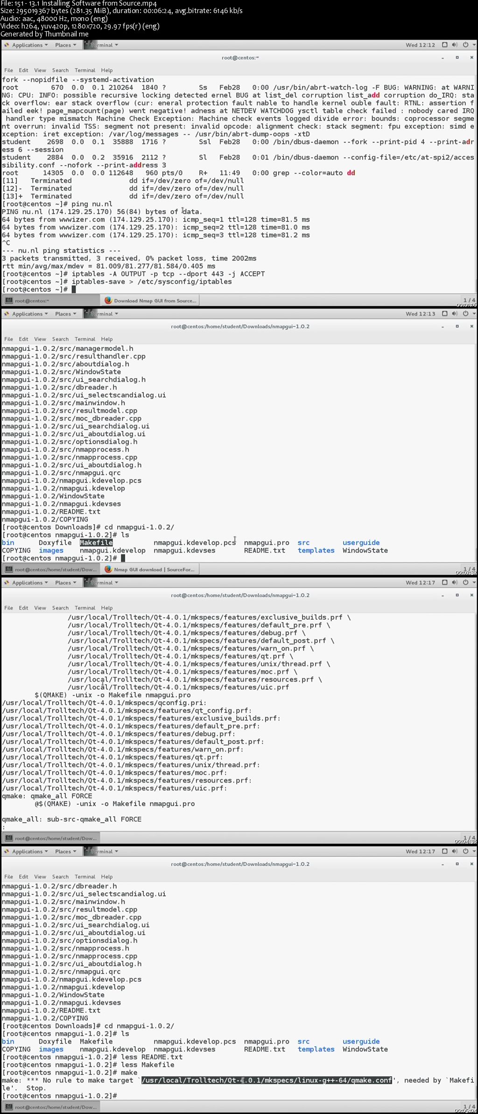Switch to 'Download Nmap GUI from Source...' Firefox window

(x=151, y=301)
